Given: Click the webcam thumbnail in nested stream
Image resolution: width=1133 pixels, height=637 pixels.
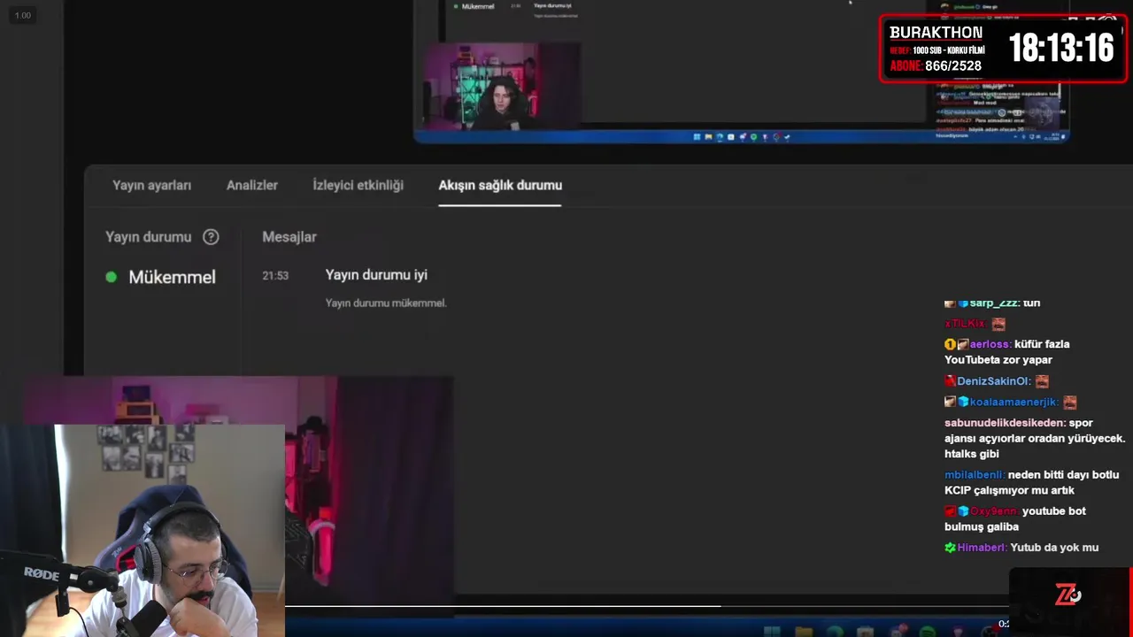Looking at the screenshot, I should 501,86.
